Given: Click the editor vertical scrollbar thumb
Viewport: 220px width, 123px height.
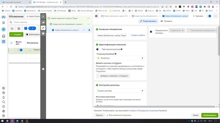Looking at the screenshot, I should coord(219,41).
